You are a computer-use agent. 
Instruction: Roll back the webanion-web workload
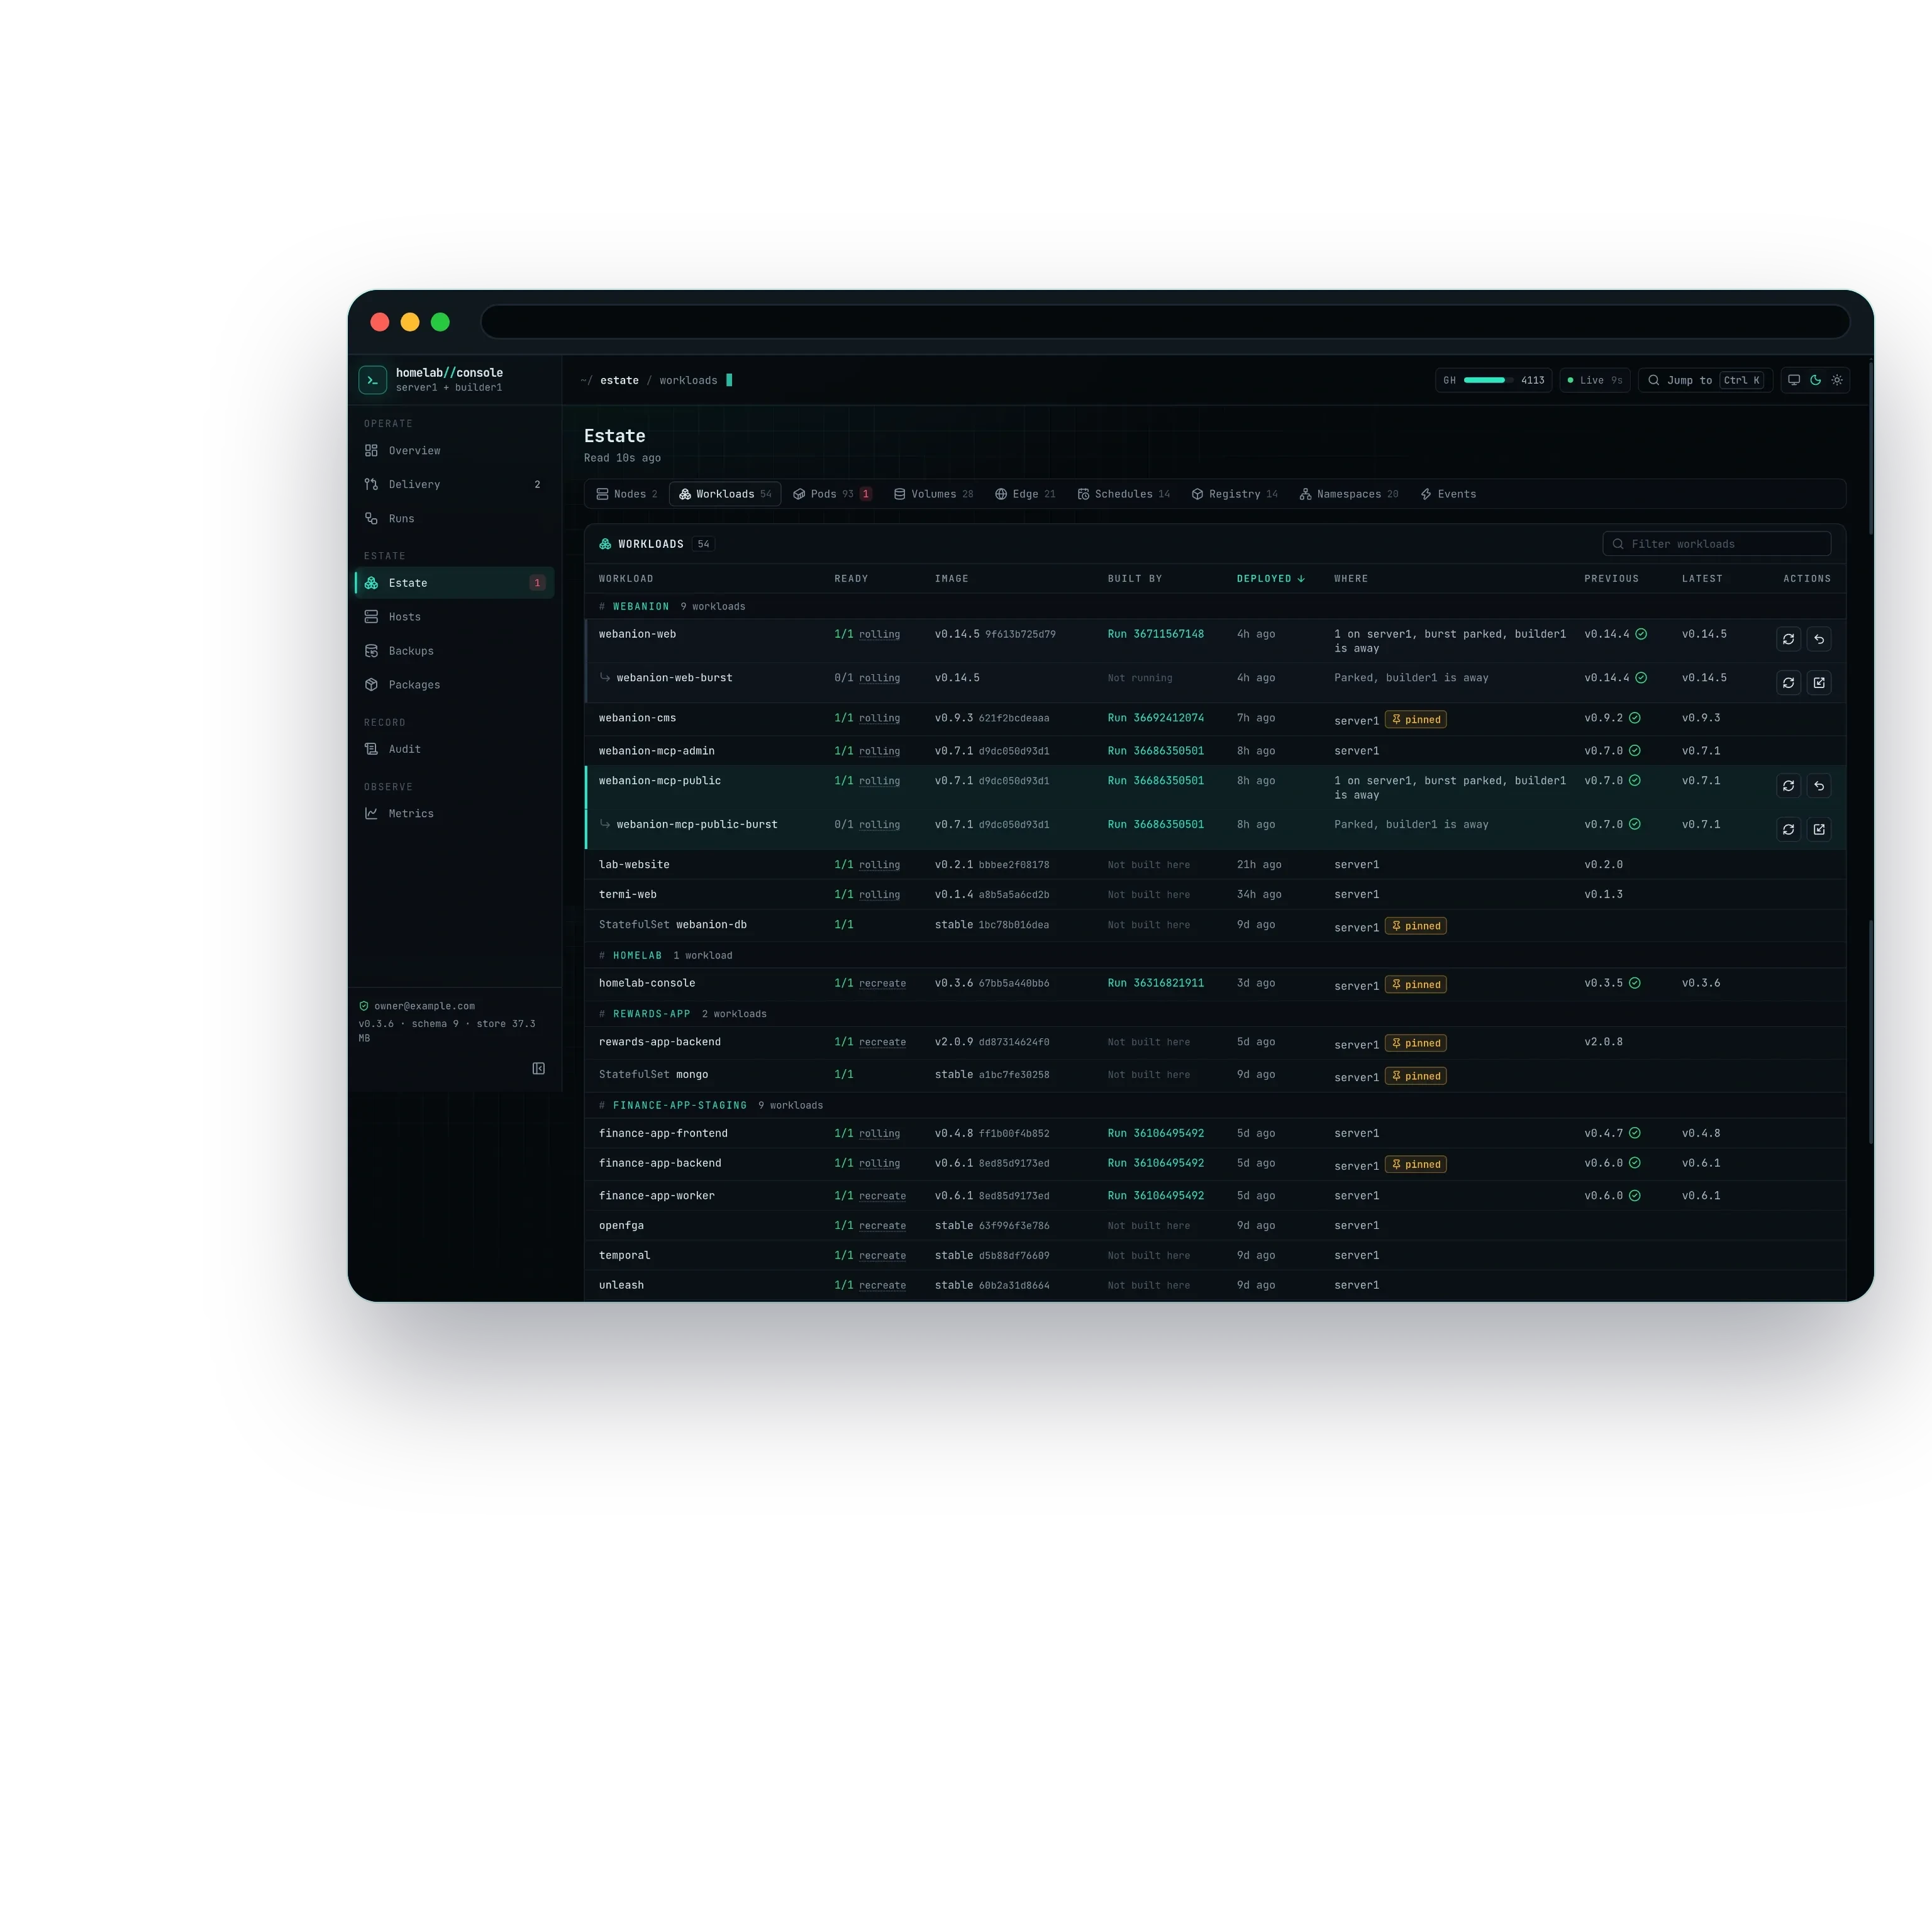click(x=1819, y=639)
